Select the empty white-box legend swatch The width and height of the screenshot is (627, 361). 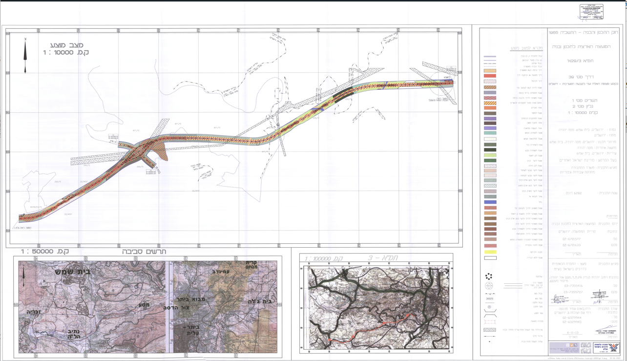tap(490, 258)
